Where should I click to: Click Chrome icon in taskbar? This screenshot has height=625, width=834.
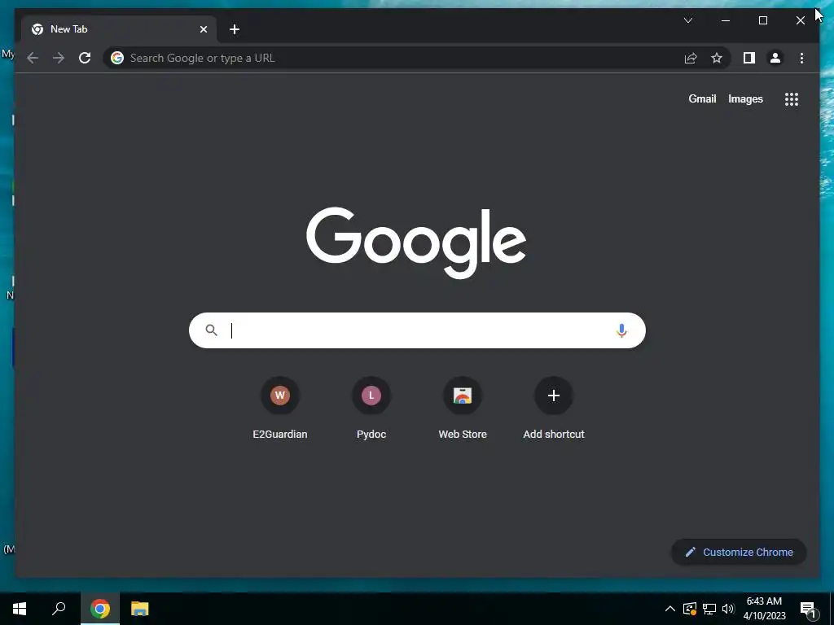pos(100,609)
